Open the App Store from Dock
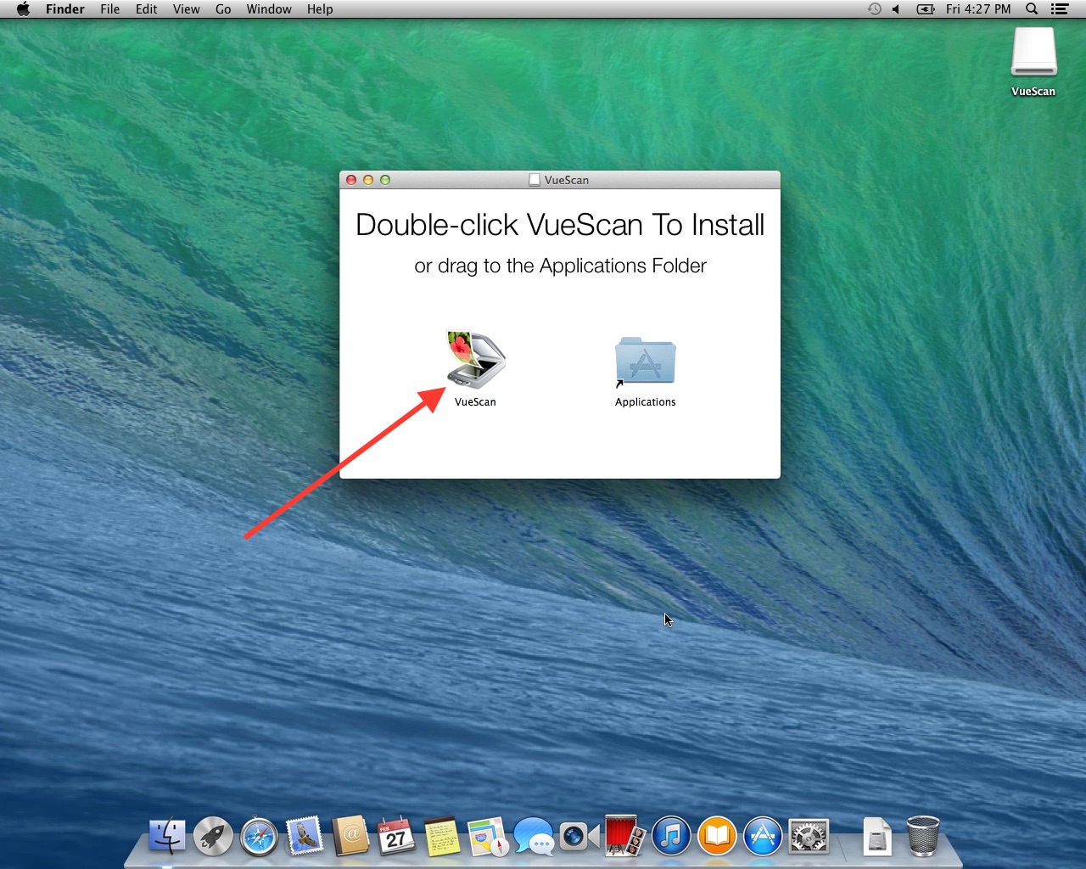Viewport: 1086px width, 869px height. [763, 837]
